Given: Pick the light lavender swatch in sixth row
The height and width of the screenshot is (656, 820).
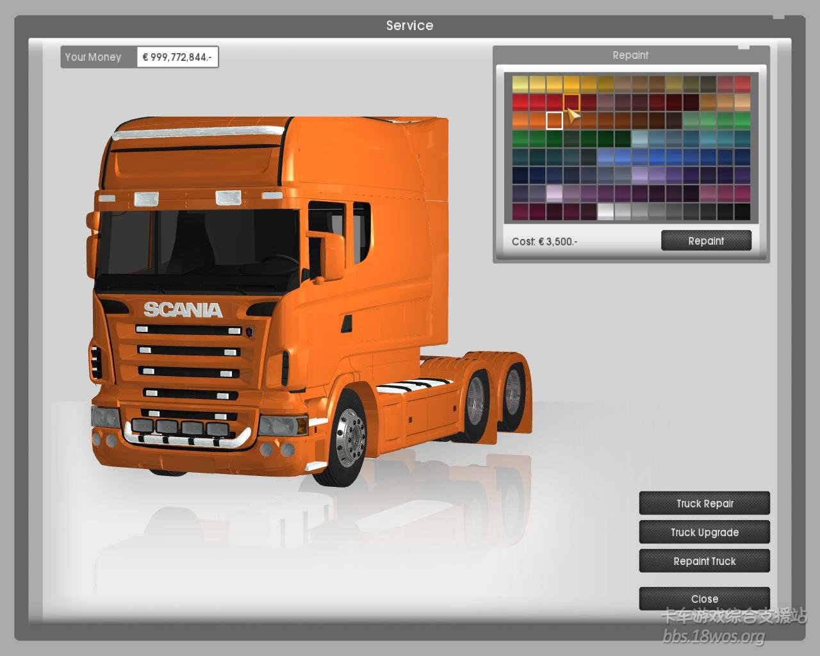Looking at the screenshot, I should coord(639,174).
